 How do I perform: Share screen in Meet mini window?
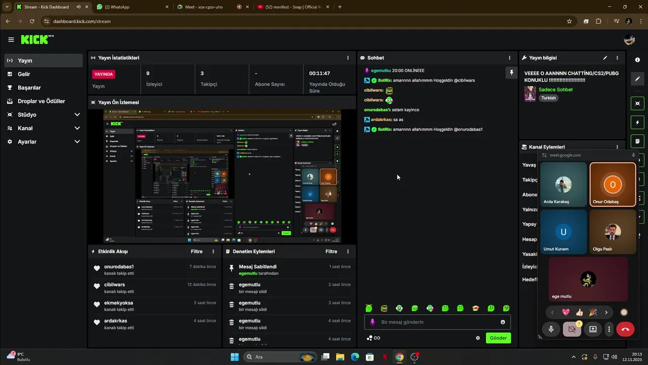tap(593, 329)
